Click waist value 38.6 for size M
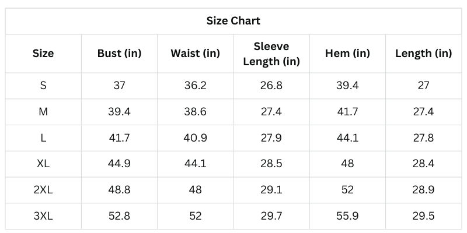The width and height of the screenshot is (467, 233). (195, 112)
